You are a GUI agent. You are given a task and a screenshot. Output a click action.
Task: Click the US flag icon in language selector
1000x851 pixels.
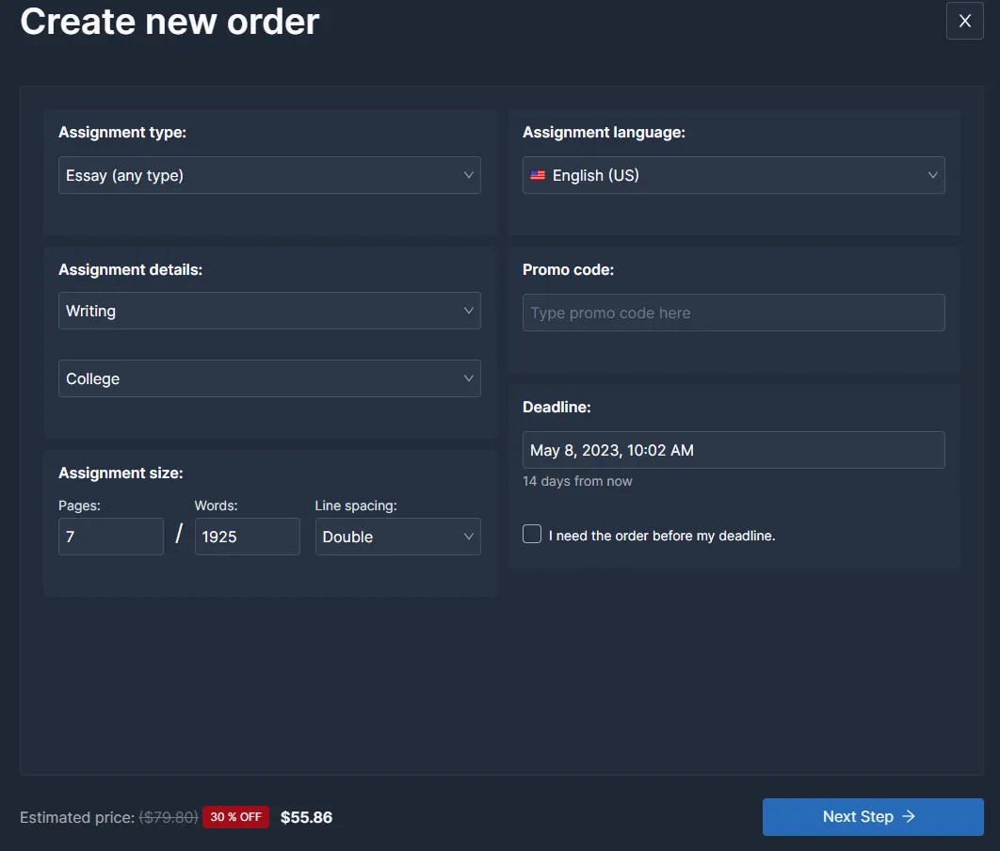coord(537,175)
